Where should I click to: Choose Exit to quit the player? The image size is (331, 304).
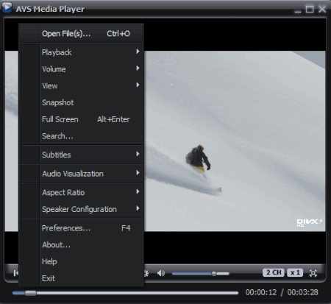[x=81, y=278]
